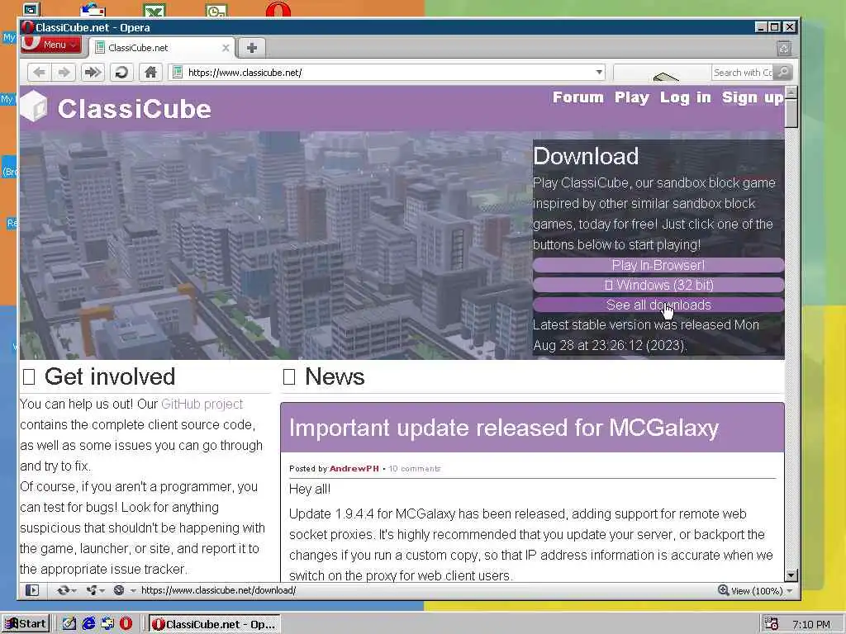
Task: Select the ClassiCube.net tab
Action: (x=161, y=47)
